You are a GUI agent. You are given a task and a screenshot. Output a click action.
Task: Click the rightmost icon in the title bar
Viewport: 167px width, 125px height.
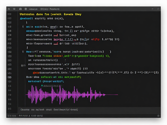[x=158, y=9]
